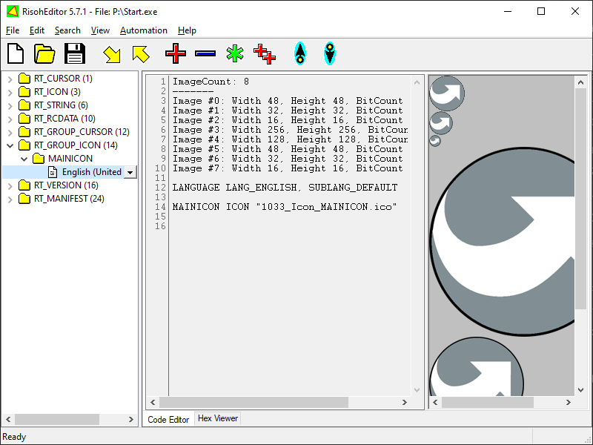Click the green asterisk toolbar icon

point(235,53)
